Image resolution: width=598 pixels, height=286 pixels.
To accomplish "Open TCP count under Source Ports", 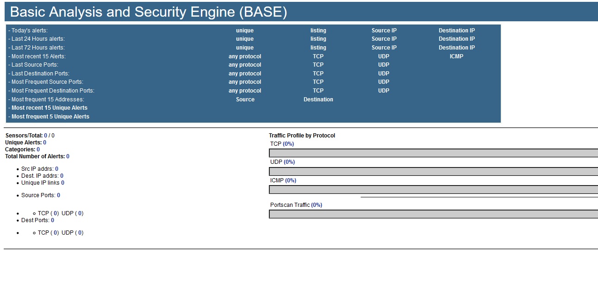I will [56, 213].
